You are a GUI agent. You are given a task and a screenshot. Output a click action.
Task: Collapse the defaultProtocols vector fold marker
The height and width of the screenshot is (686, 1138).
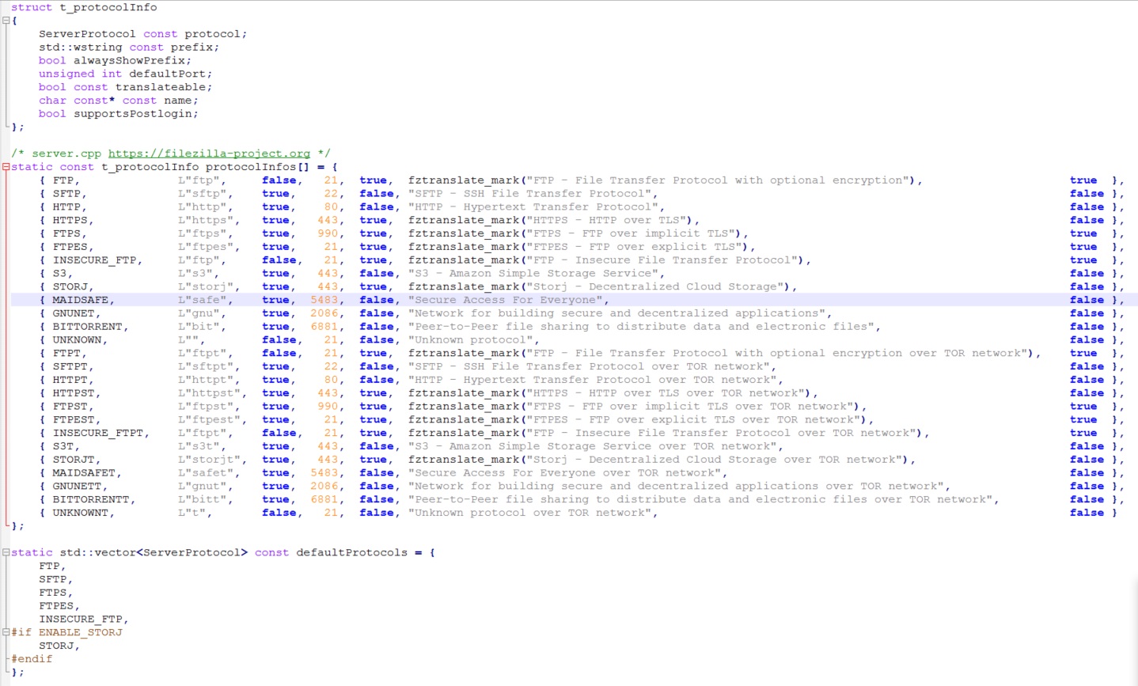[6, 552]
